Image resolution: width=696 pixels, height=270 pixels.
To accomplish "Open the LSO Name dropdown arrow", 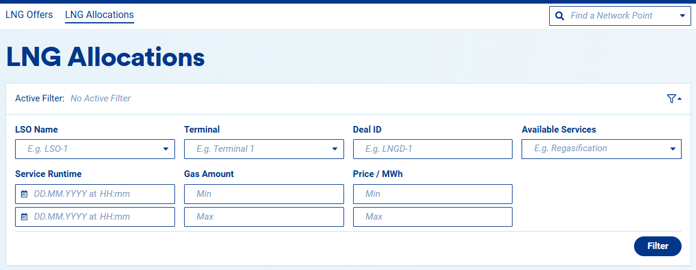I will tap(165, 149).
